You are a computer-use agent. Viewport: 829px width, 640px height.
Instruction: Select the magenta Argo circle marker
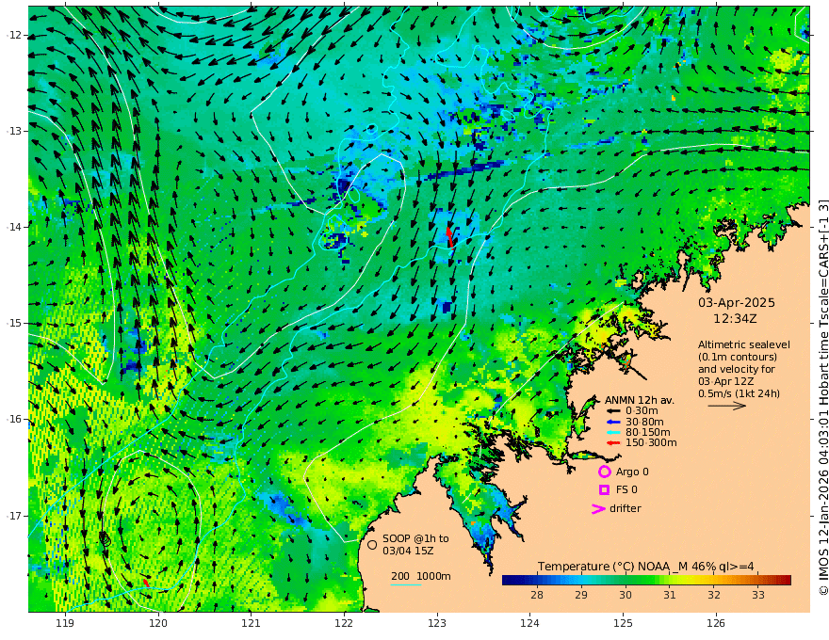[x=604, y=472]
